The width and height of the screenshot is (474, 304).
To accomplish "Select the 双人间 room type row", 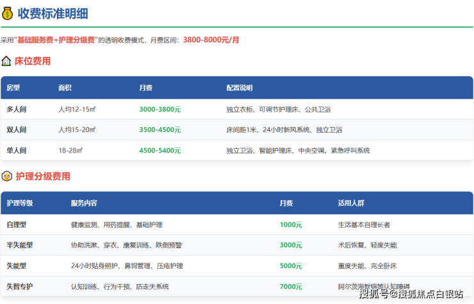I will pos(17,130).
